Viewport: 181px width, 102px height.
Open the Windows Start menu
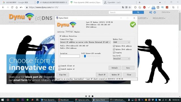click(2, 100)
